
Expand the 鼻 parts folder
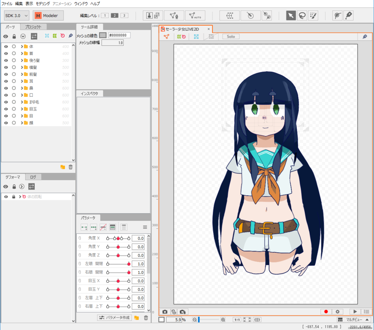coord(22,88)
